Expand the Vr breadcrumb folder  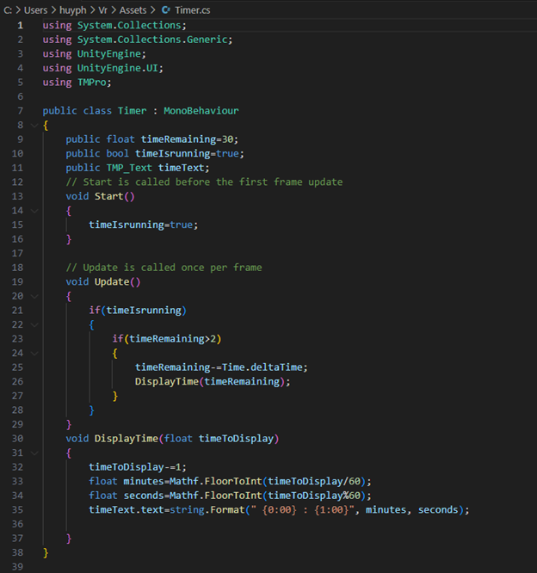[x=101, y=9]
